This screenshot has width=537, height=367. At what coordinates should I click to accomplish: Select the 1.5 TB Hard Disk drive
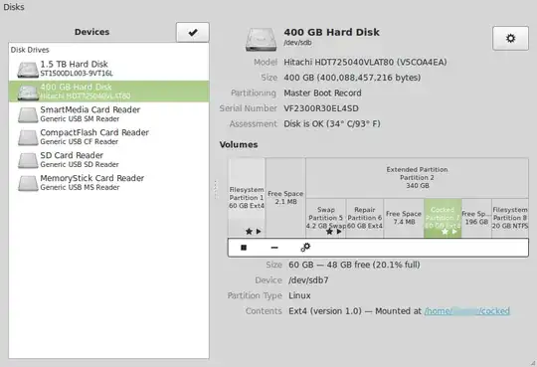[x=108, y=69]
